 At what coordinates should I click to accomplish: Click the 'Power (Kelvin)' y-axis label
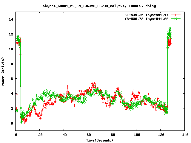click(3, 72)
